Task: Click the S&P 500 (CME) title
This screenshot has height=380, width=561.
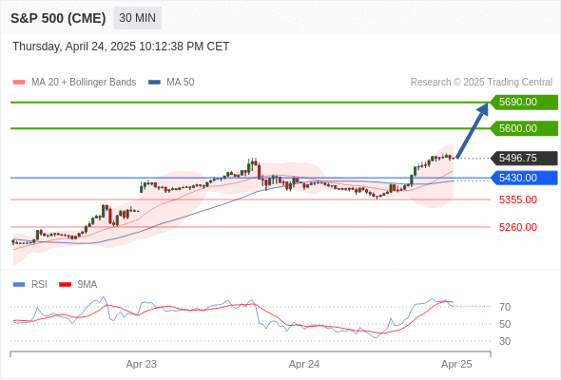Action: click(x=58, y=18)
